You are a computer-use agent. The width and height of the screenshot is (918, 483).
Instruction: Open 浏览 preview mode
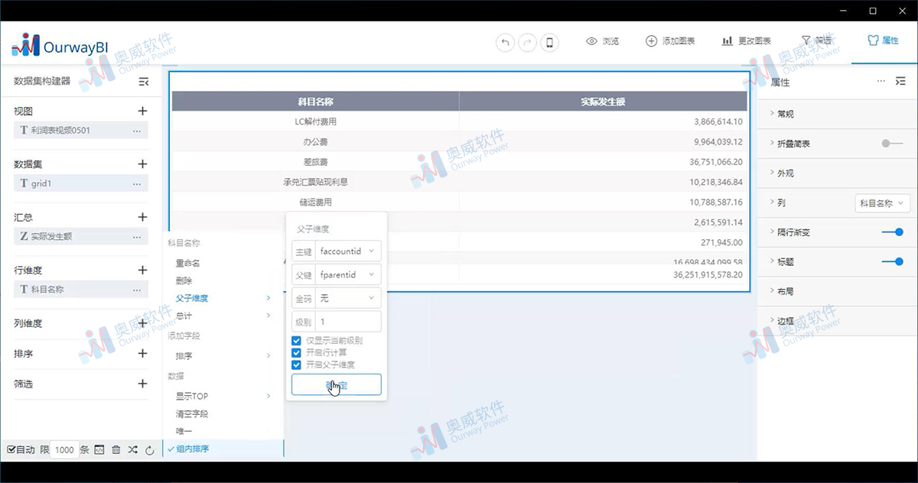[x=602, y=41]
